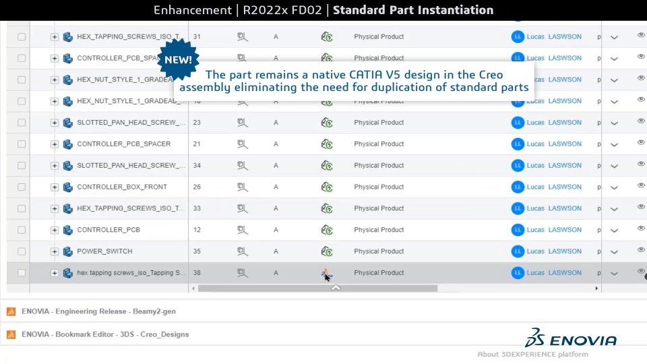Screen dimensions: 647x364
Task: Open Lucas LASWSON link in row 31
Action: point(554,36)
